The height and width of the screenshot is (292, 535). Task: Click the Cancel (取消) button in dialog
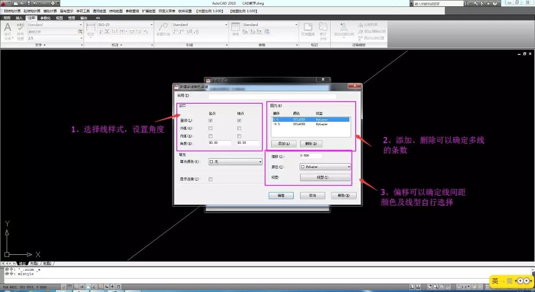(x=312, y=195)
